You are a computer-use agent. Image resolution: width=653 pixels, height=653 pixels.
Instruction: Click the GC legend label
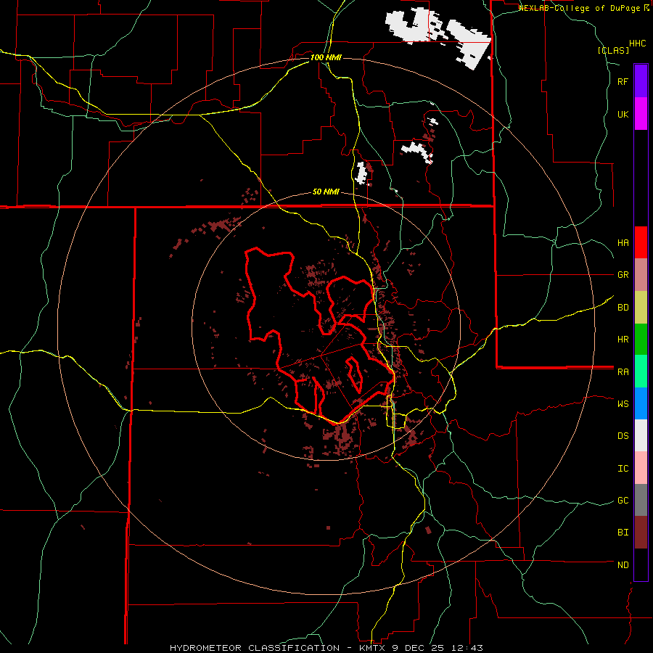tap(623, 500)
